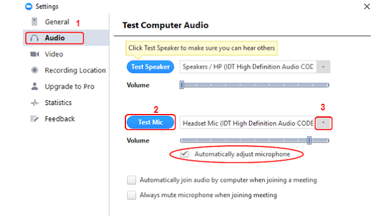386x222 pixels.
Task: Click the Statistics pulse icon
Action: click(35, 103)
